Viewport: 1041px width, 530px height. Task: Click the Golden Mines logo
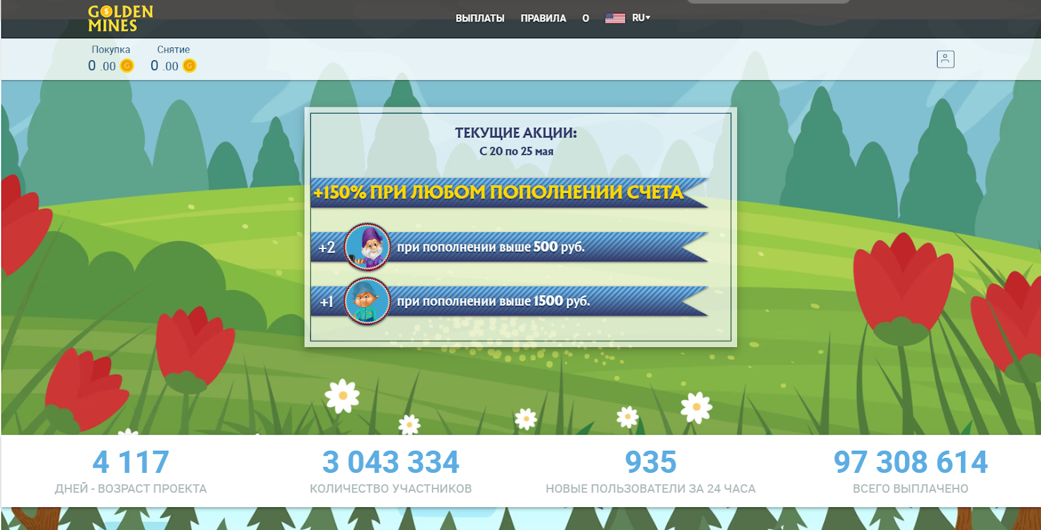(120, 19)
